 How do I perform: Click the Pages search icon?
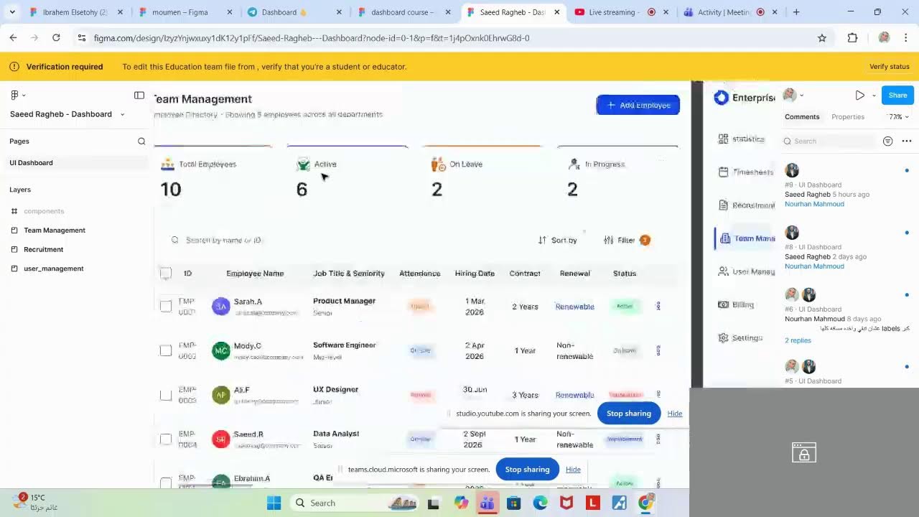(141, 141)
